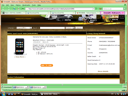Image resolution: width=128 pixels, height=96 pixels.
Task: Open the Downloads button in download bar
Action: [7, 87]
